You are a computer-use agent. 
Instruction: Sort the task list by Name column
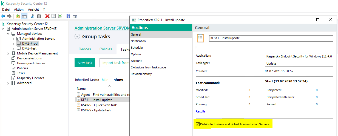tap(81, 89)
